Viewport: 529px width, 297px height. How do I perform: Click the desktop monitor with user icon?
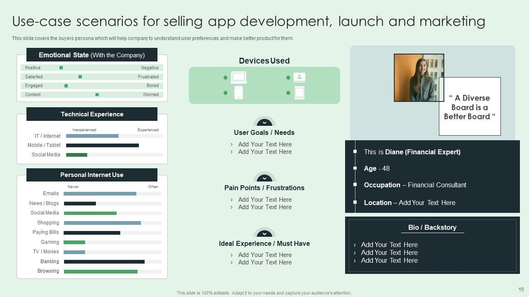[299, 78]
